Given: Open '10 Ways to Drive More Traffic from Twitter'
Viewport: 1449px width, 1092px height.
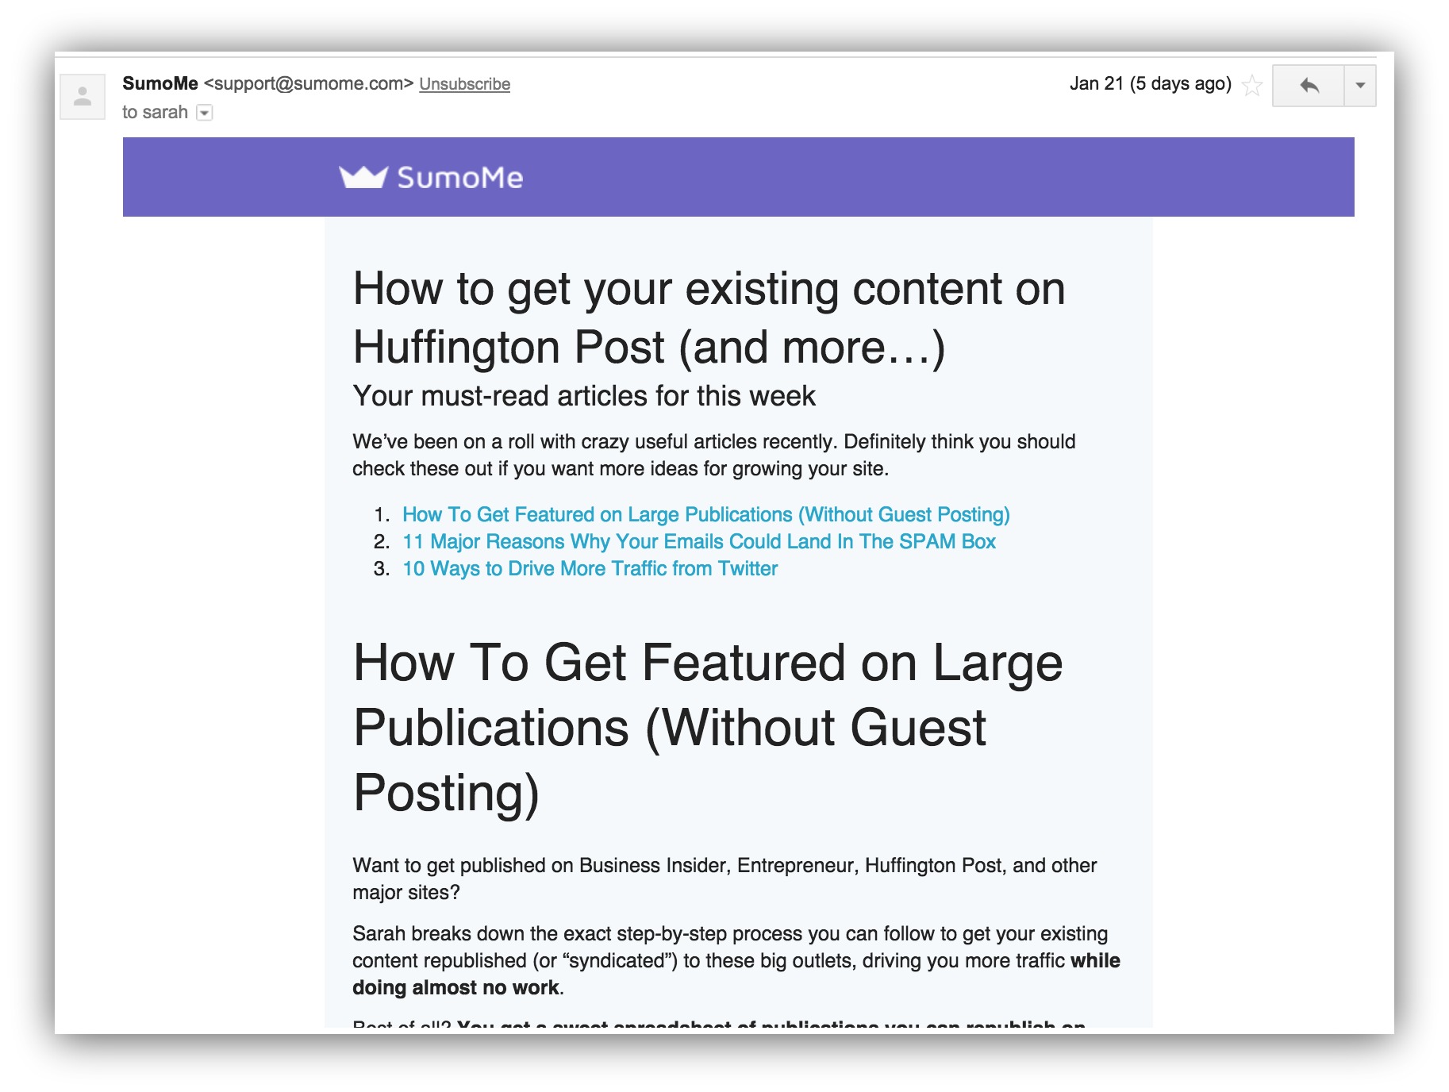Looking at the screenshot, I should [590, 568].
